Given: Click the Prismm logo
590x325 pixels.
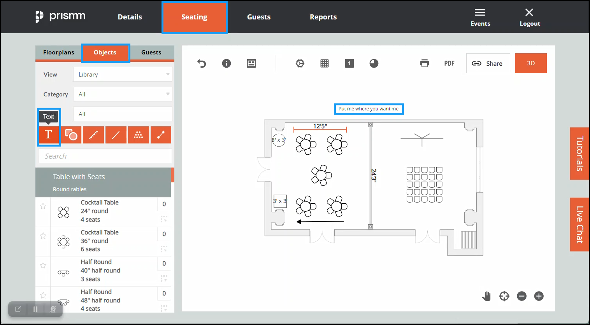Looking at the screenshot, I should tap(60, 17).
